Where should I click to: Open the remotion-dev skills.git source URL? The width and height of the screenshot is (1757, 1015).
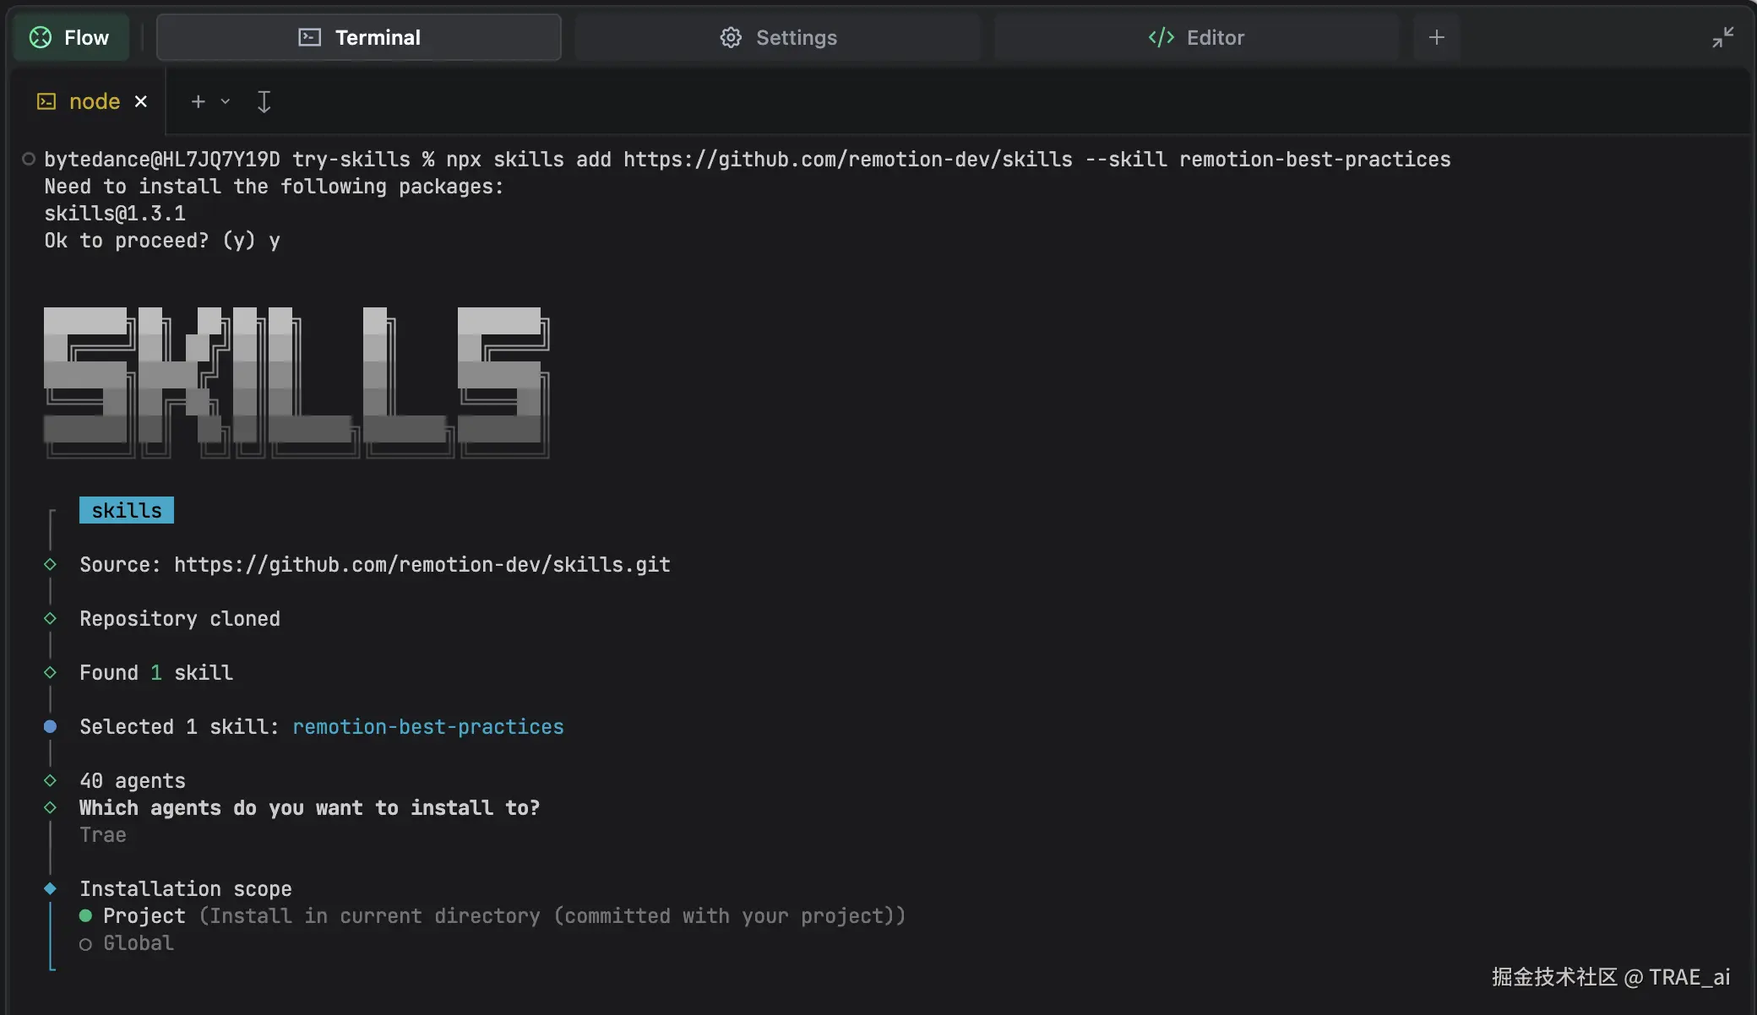pos(422,565)
